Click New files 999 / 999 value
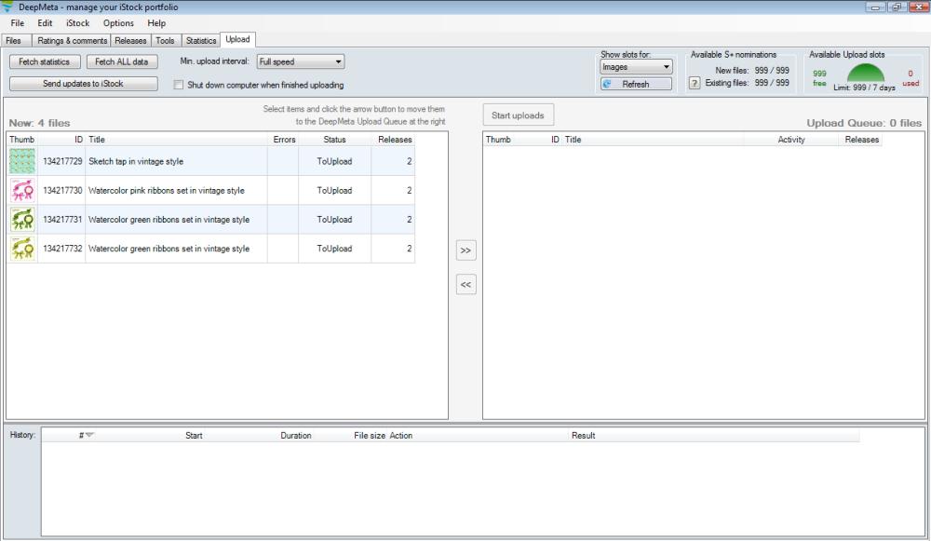 pyautogui.click(x=772, y=70)
